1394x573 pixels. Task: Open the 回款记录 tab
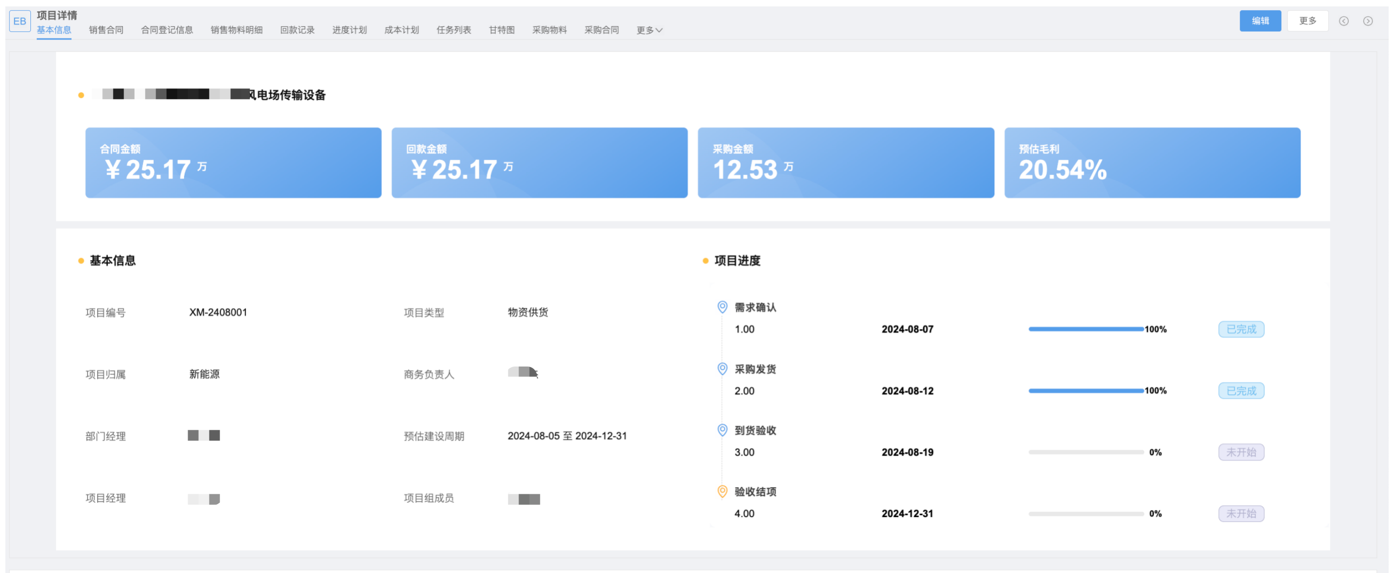[298, 30]
